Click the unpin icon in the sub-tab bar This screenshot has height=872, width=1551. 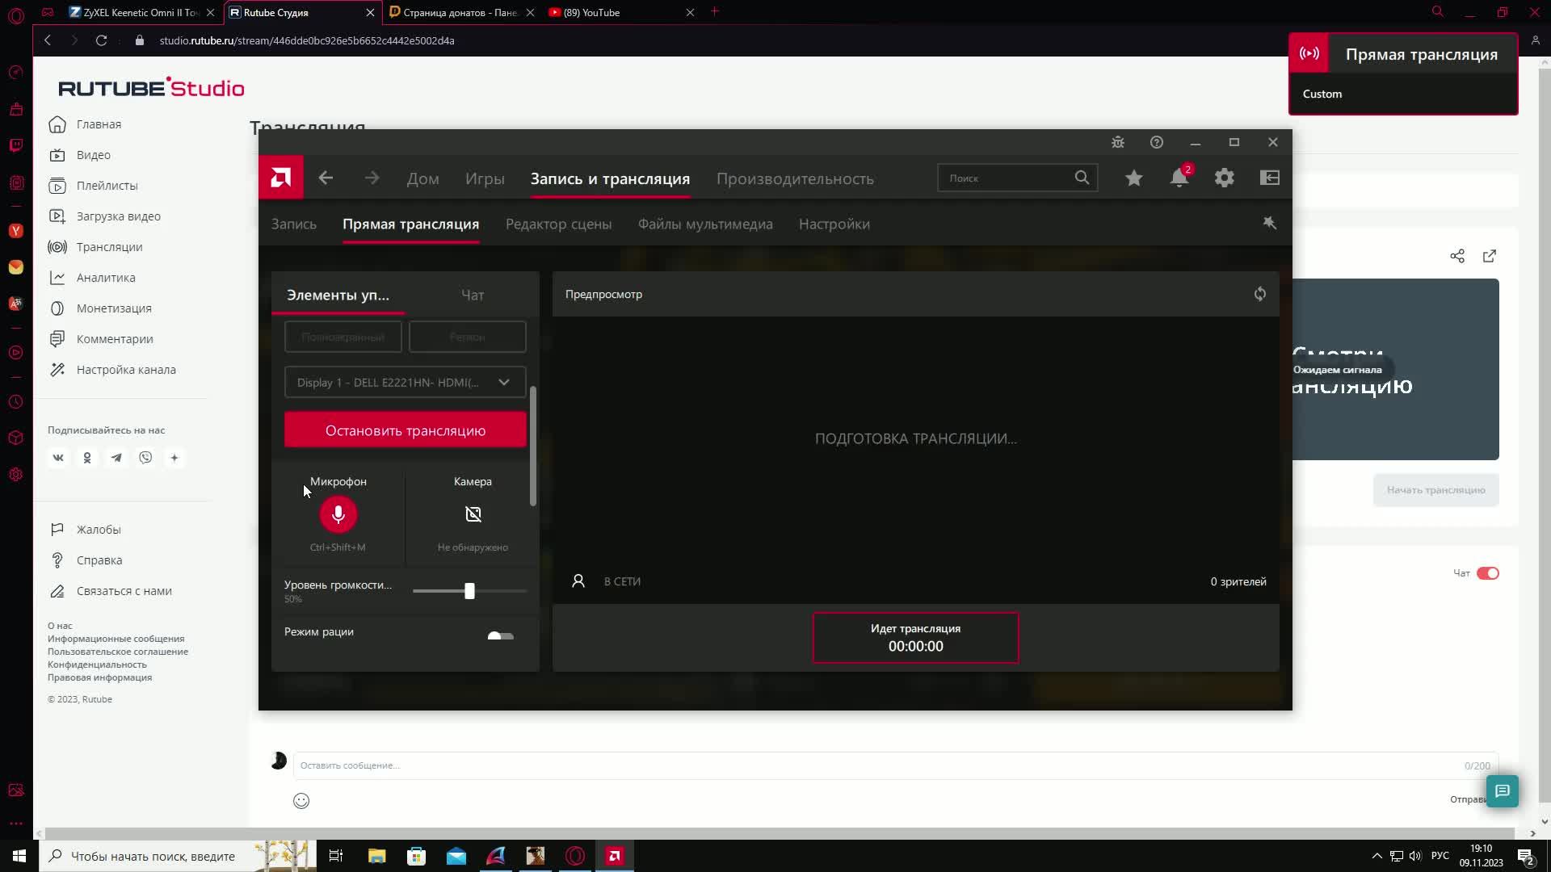(1269, 224)
